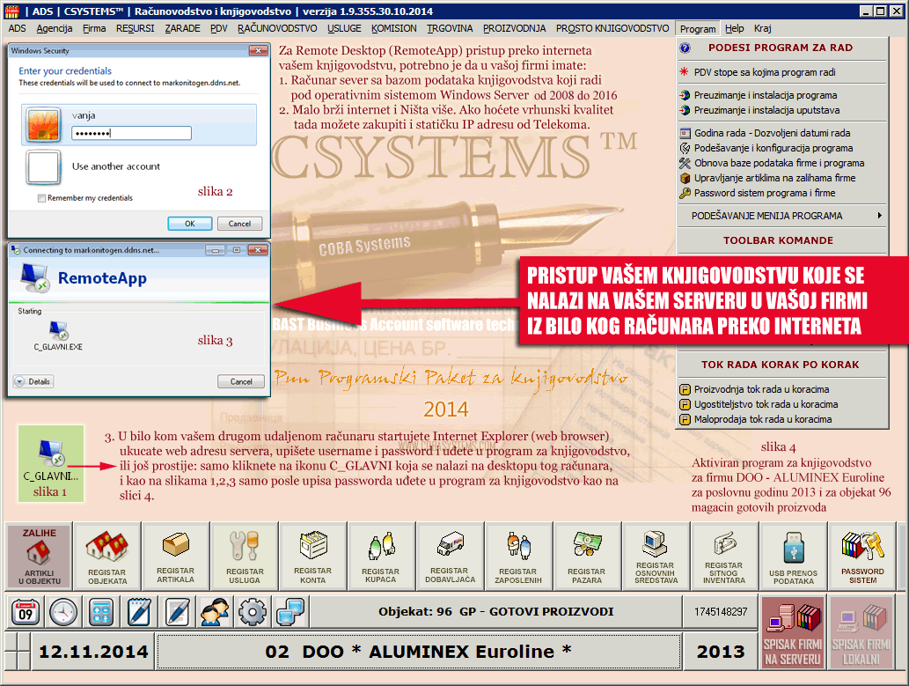
Task: Select Upravljanje artiklima na zalihama firme
Action: [x=782, y=178]
